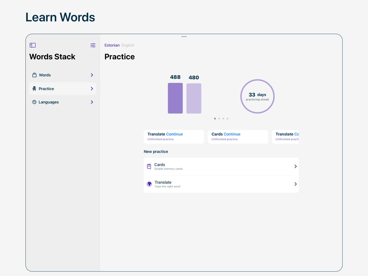Open the filter settings sliders icon

[x=93, y=45]
